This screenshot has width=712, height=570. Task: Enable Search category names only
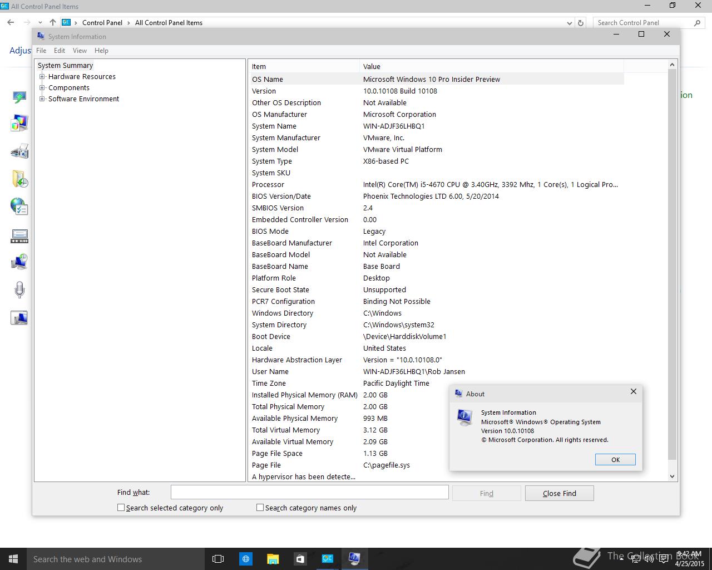260,508
